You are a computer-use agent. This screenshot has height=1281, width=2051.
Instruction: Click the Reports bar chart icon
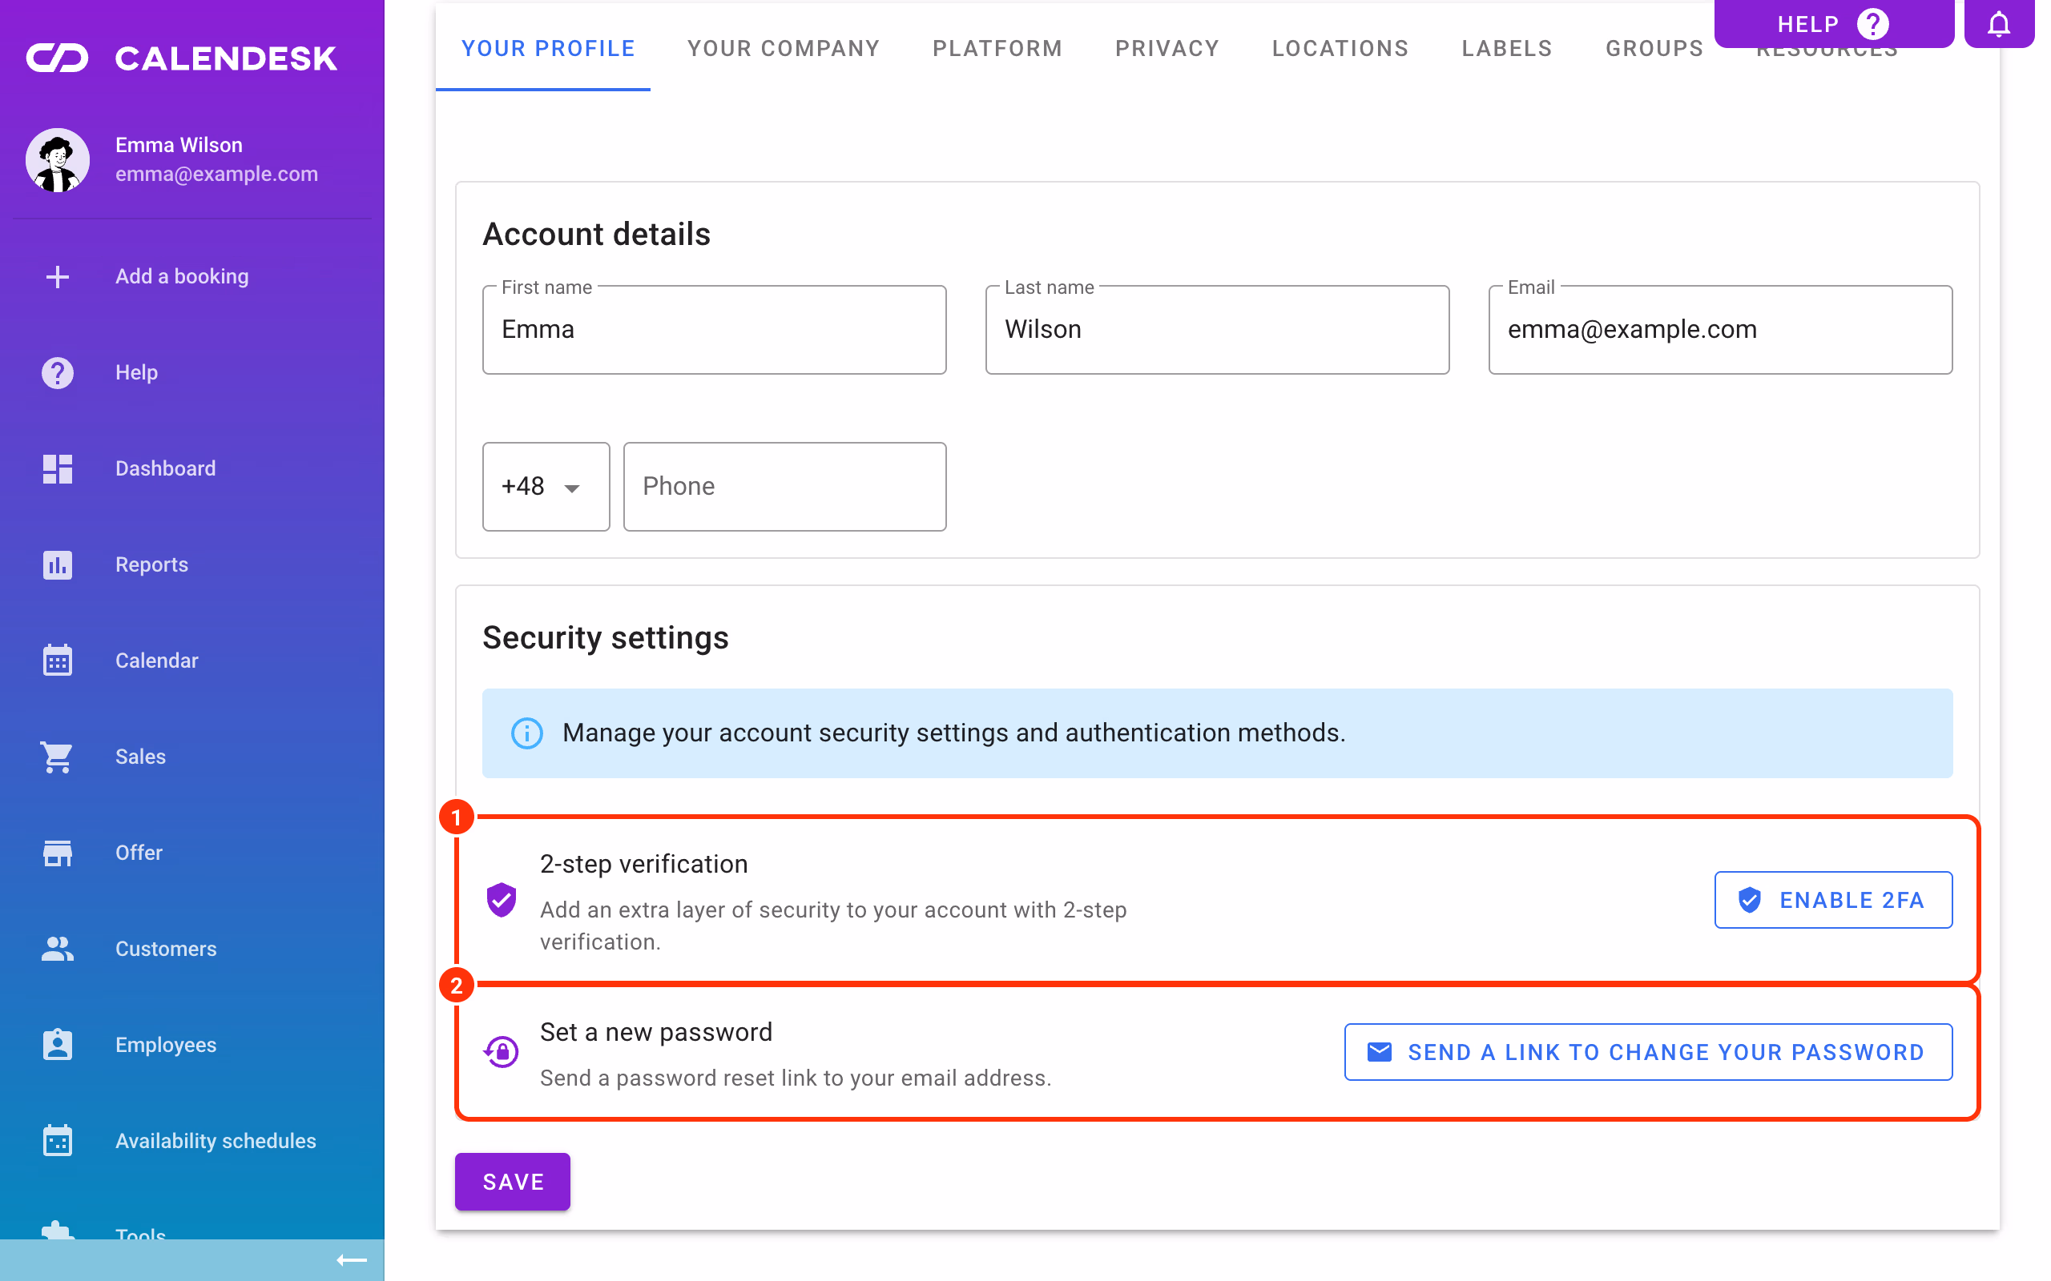57,564
